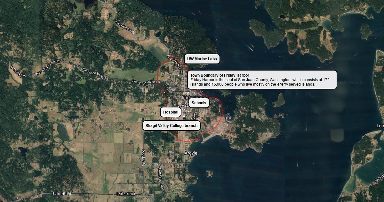
Task: Click the UW Marine Labs map label
Action: click(202, 59)
